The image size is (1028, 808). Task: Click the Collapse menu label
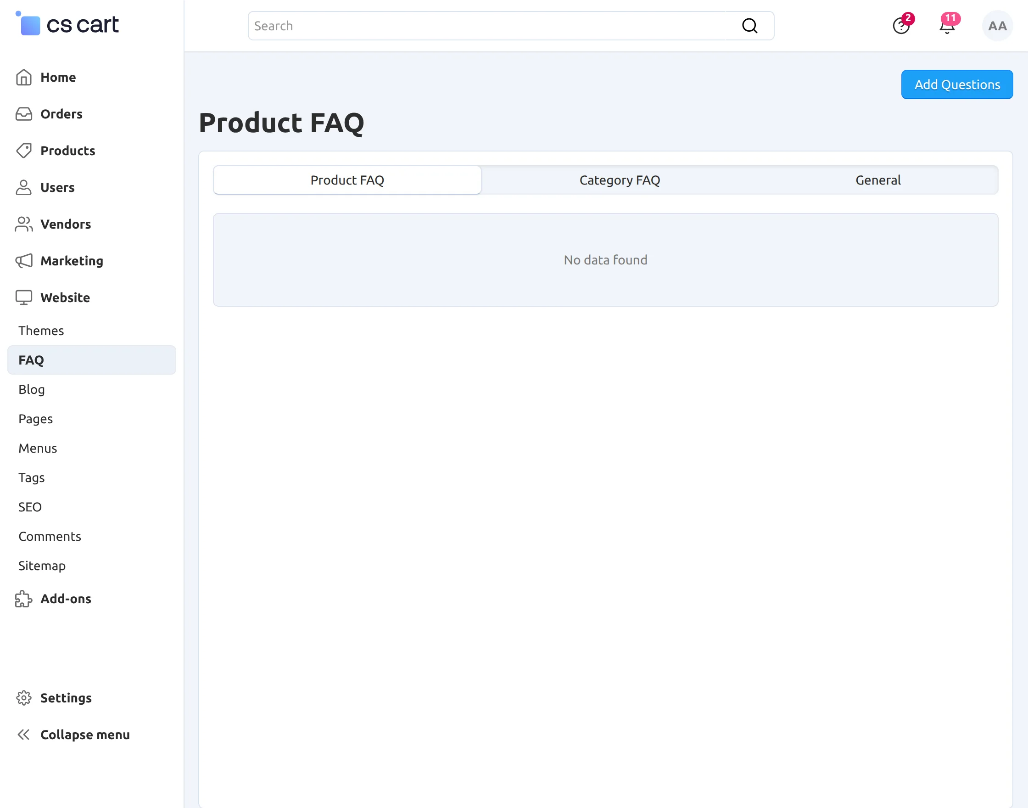click(85, 735)
